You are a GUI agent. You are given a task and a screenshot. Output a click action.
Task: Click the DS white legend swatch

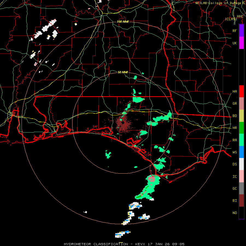pos(241,164)
